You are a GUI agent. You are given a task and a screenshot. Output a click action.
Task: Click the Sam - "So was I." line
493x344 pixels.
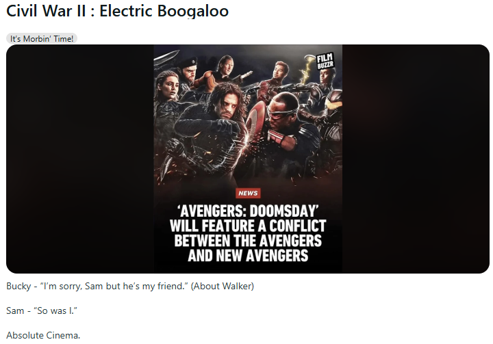(42, 310)
